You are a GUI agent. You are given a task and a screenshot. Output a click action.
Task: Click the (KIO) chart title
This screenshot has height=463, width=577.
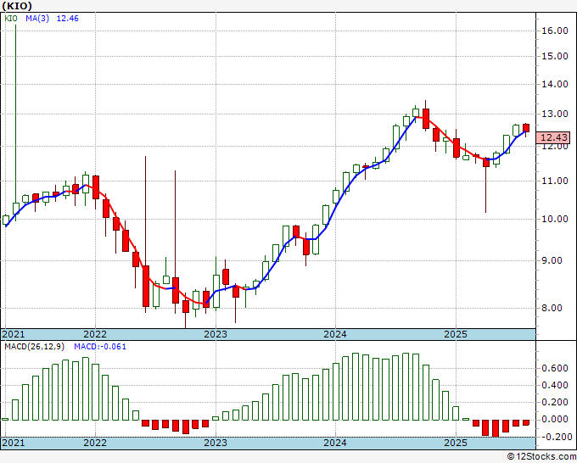coord(17,6)
